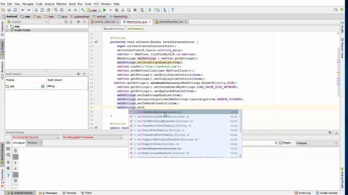The width and height of the screenshot is (348, 195).
Task: Select the logcat tab
Action: 18,143
